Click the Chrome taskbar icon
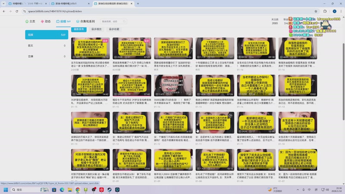The width and height of the screenshot is (345, 194). 78,190
